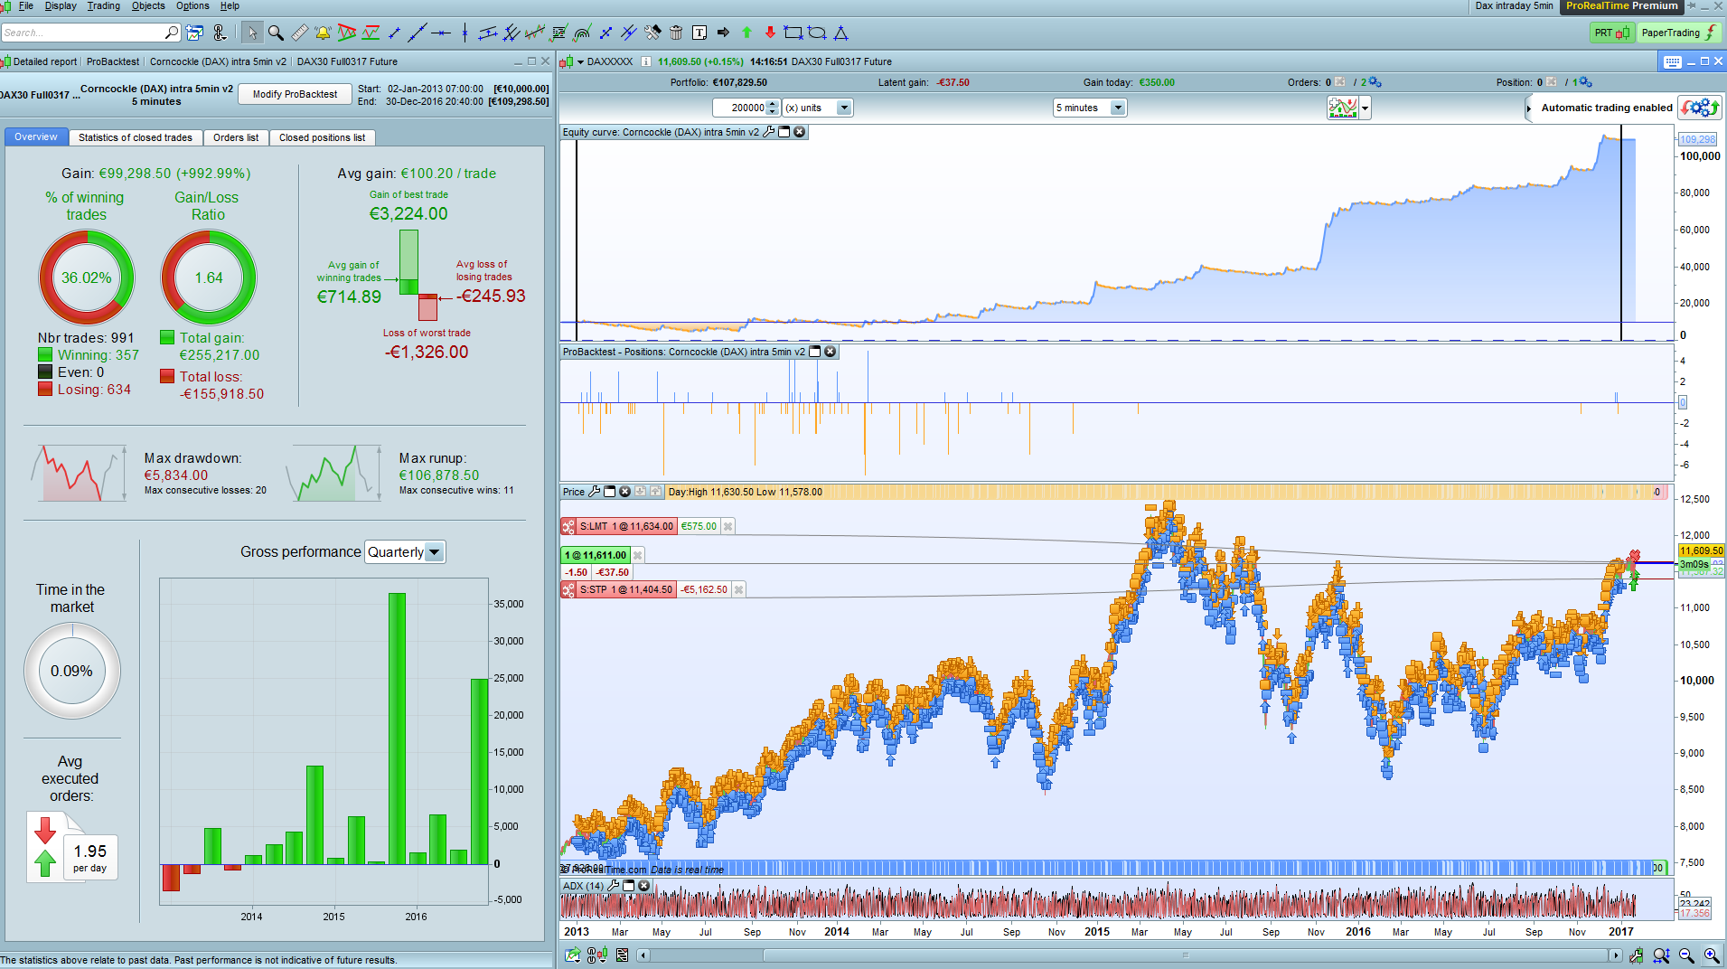Open the Help menu
This screenshot has height=969, width=1727.
[230, 6]
